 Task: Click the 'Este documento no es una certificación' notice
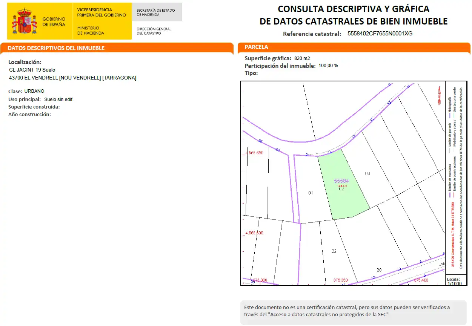click(353, 312)
